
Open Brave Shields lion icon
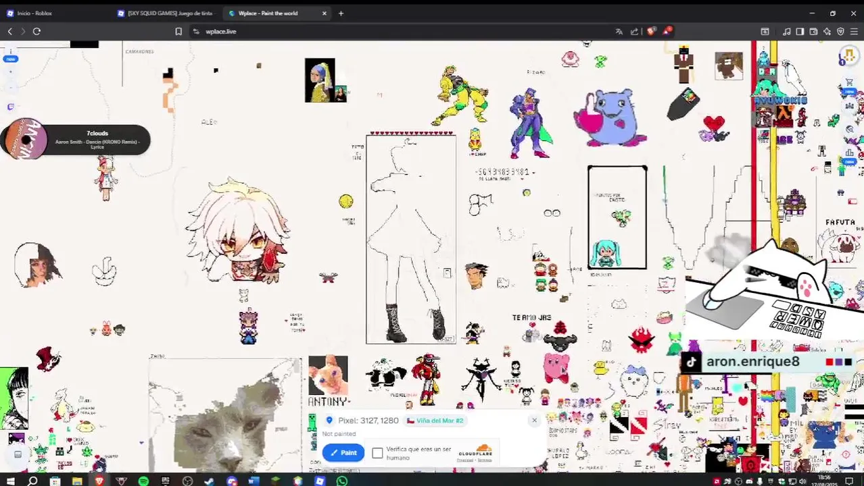(652, 31)
